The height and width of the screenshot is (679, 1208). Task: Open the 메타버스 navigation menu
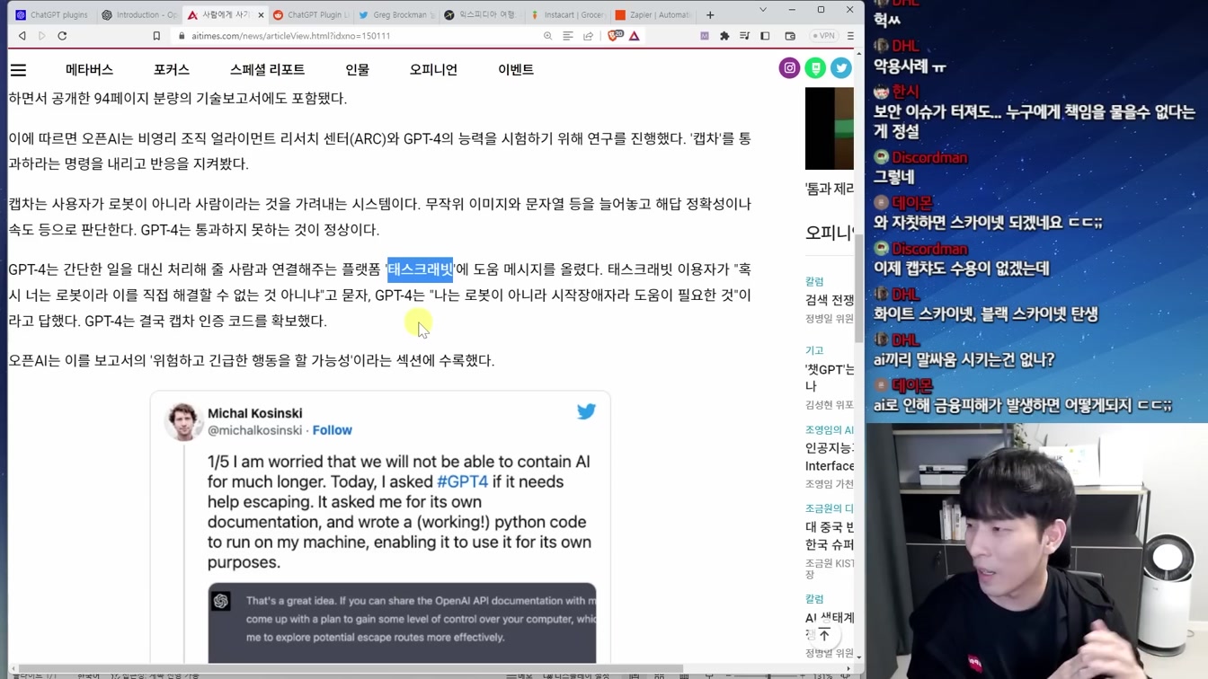(x=89, y=70)
